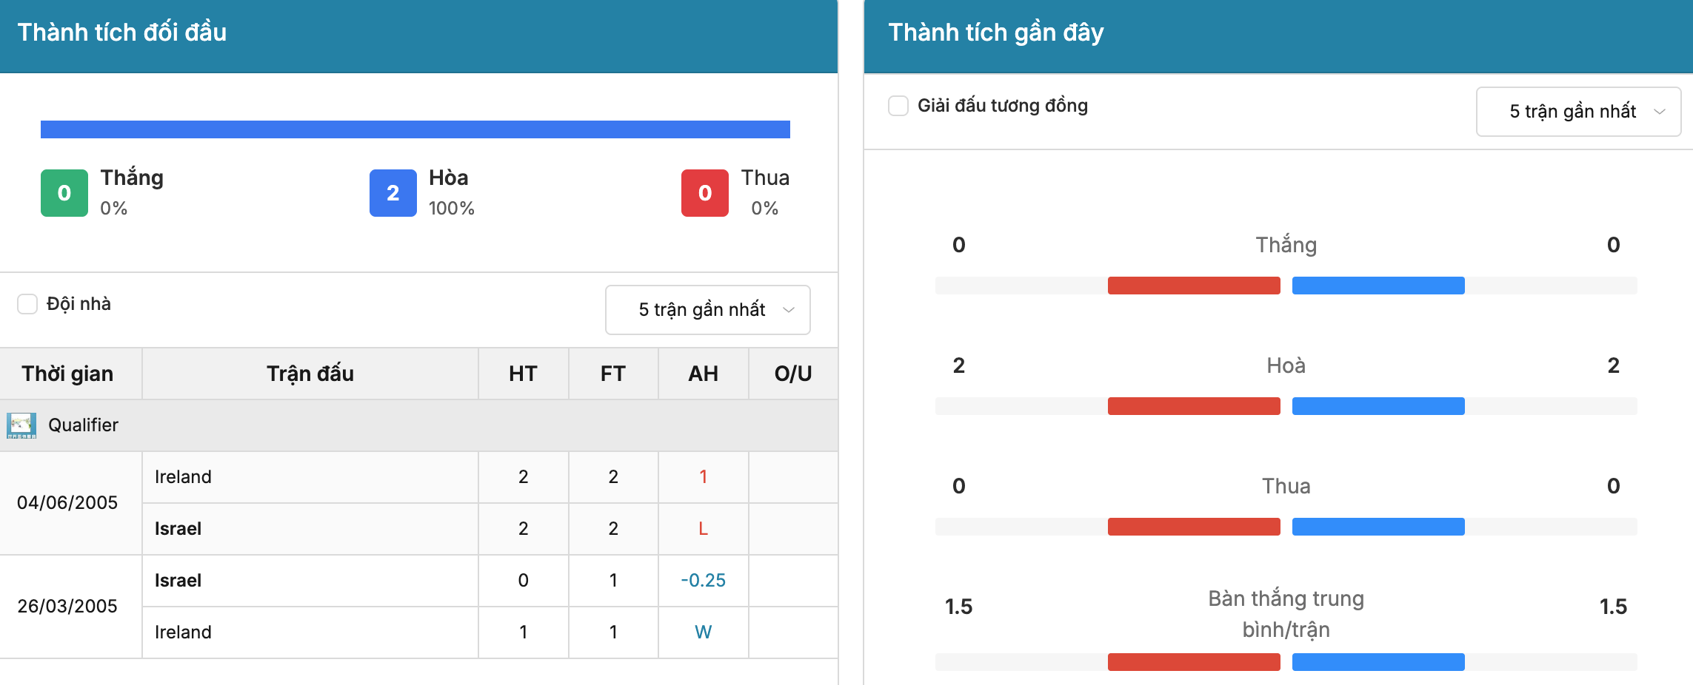Viewport: 1693px width, 685px height.
Task: Tick the Giải đấu tương đồng checkbox
Action: point(898,106)
